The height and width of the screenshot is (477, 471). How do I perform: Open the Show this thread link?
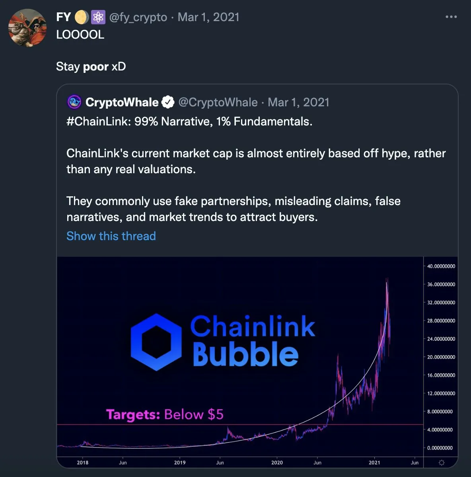(111, 236)
